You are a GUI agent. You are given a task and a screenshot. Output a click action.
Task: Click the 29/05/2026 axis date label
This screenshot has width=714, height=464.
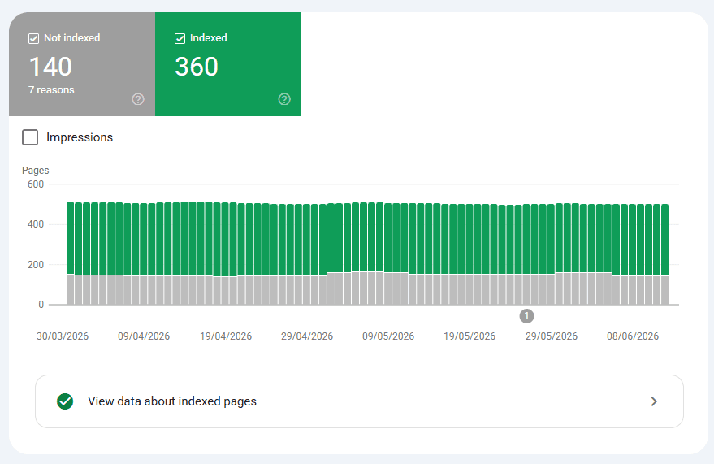click(x=552, y=336)
